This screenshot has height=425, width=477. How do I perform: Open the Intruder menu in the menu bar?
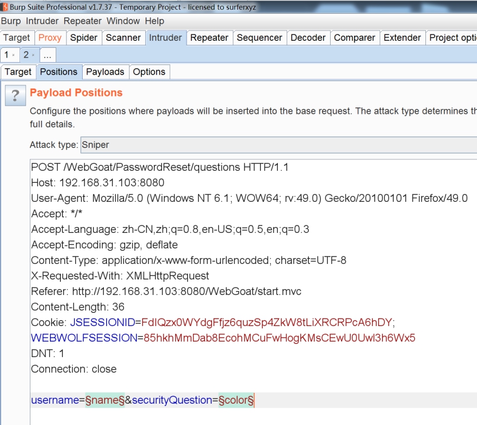(42, 21)
